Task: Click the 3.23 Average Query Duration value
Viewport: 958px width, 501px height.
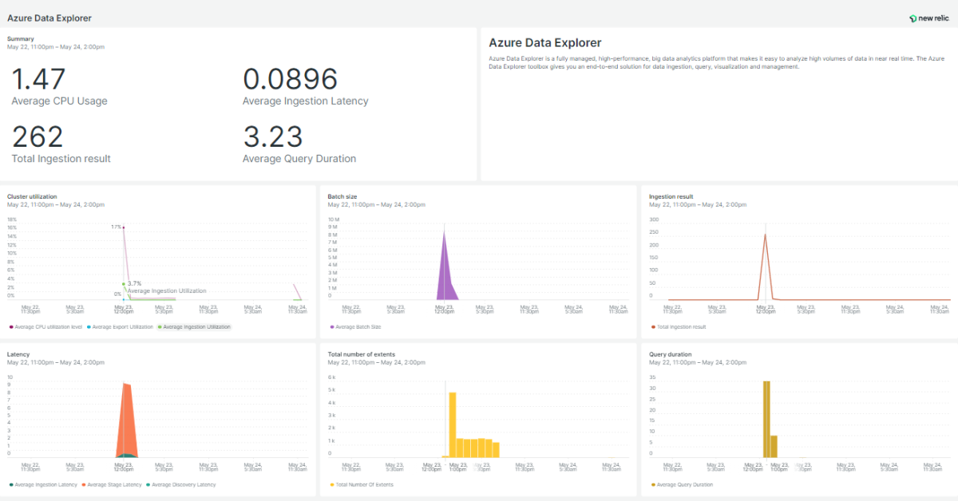Action: pyautogui.click(x=272, y=136)
